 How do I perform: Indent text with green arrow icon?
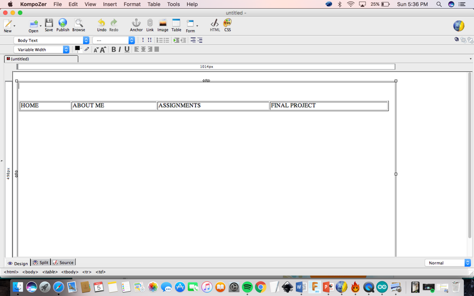click(x=176, y=40)
